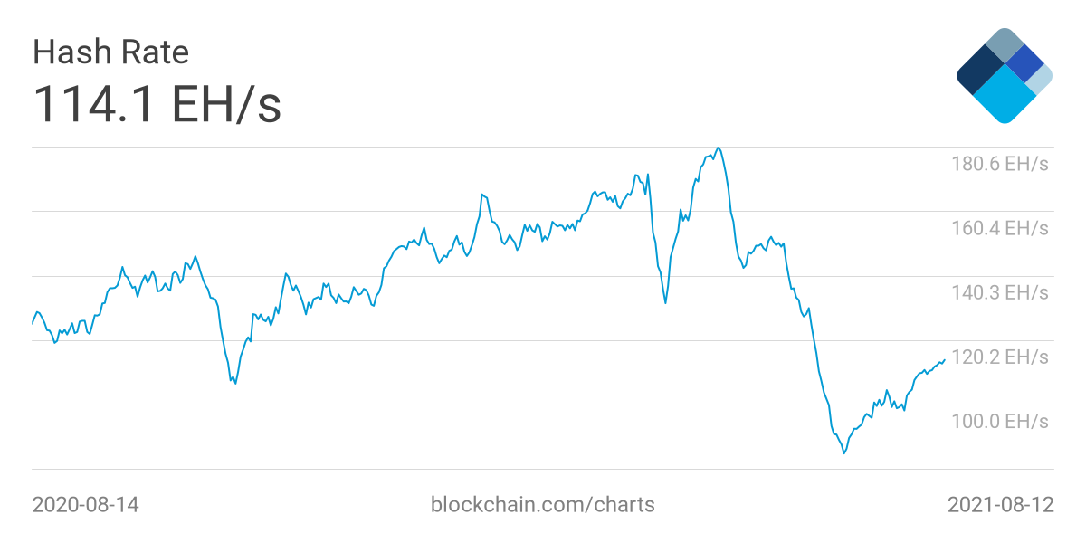Click the 180.6 EH/s axis label
This screenshot has height=543, width=1086.
coord(999,165)
